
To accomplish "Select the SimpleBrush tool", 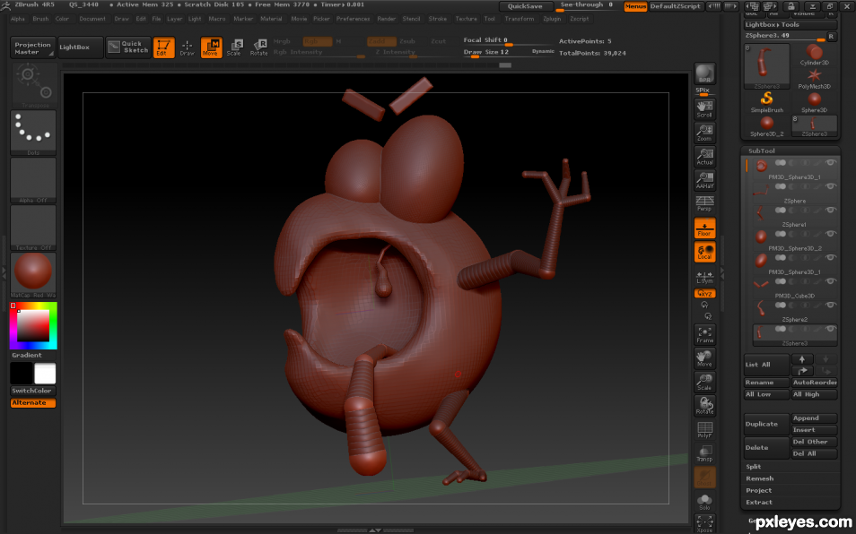I will 766,102.
